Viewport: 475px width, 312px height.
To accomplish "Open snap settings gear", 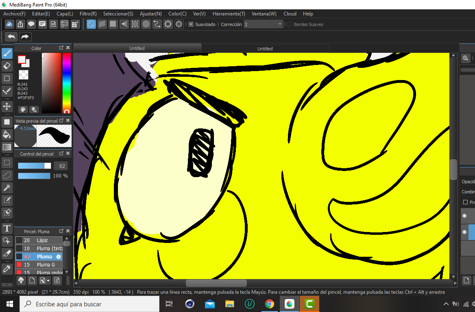I will [179, 24].
